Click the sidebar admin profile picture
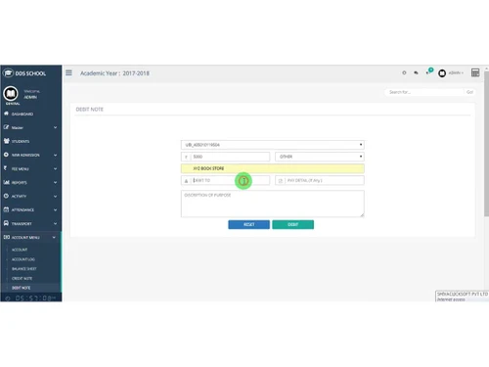Viewport: 489px width, 367px height. (11, 94)
